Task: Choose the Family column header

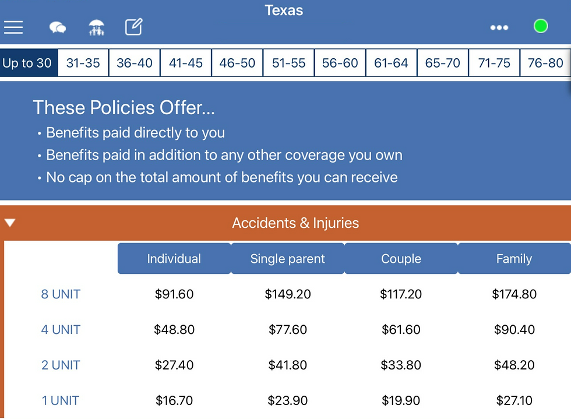Action: (514, 259)
